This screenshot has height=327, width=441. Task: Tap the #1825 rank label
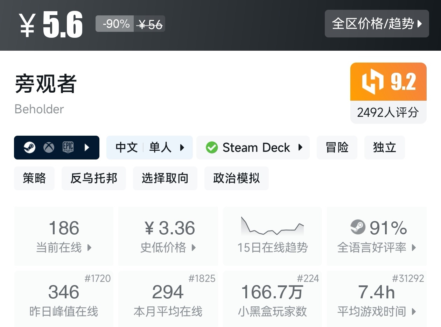coord(202,278)
